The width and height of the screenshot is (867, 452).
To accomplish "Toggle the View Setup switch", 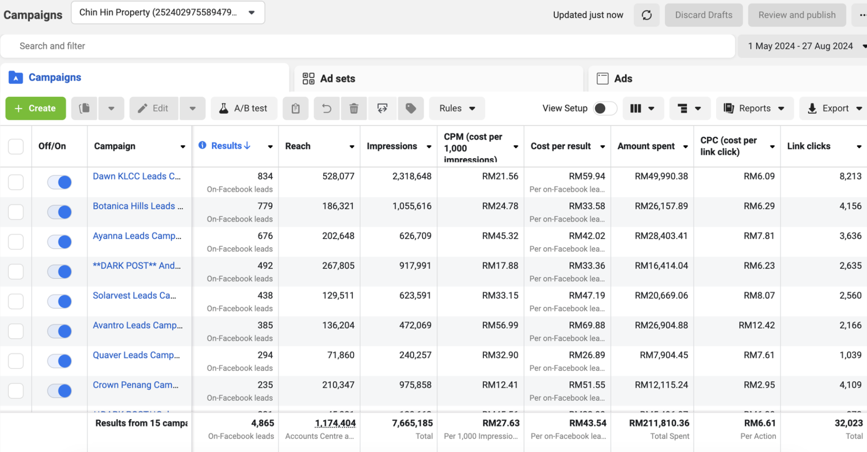I will click(605, 109).
